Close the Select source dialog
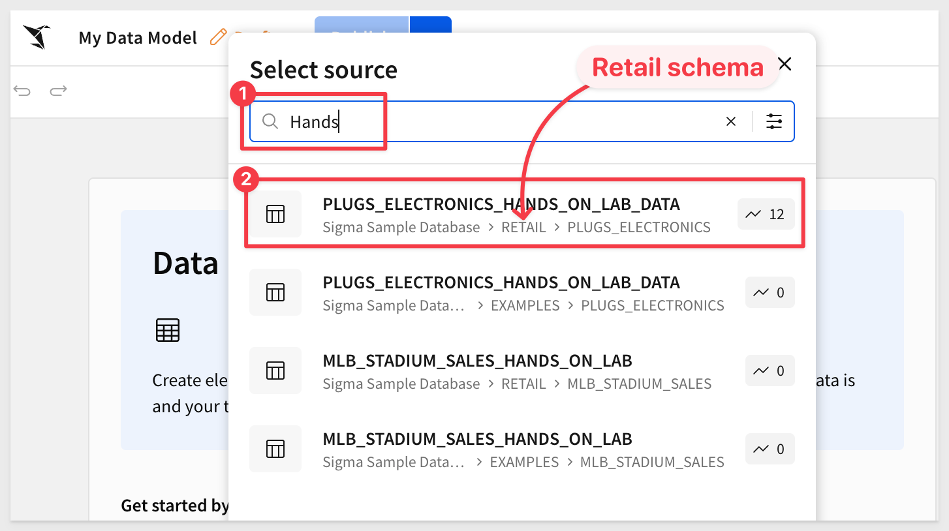This screenshot has height=531, width=949. click(x=785, y=64)
